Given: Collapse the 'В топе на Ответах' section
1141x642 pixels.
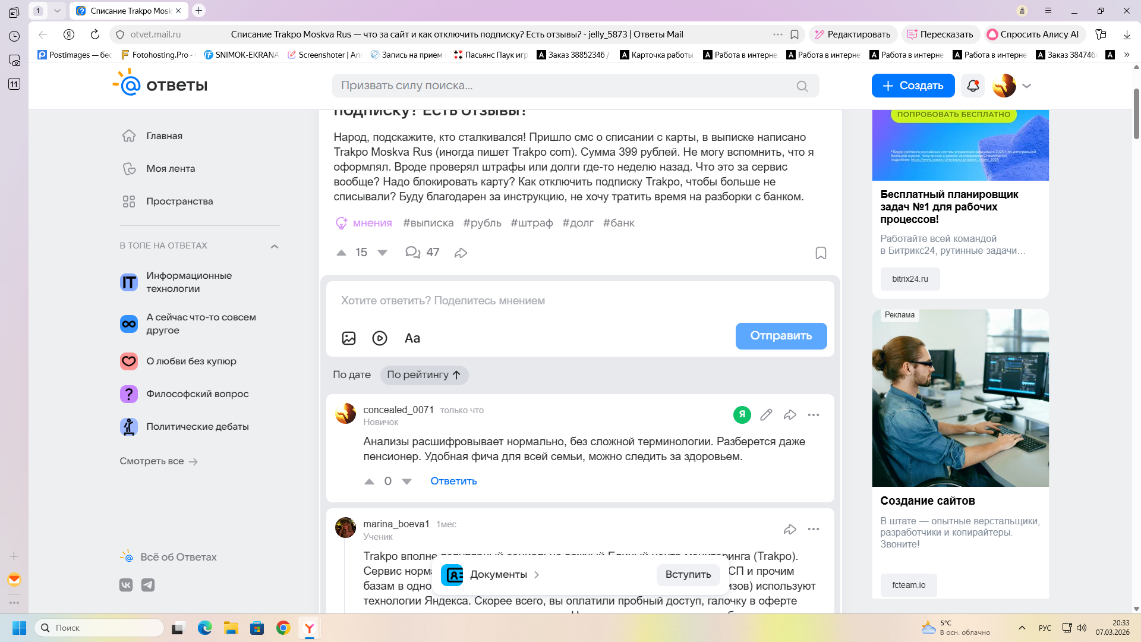Looking at the screenshot, I should (x=275, y=246).
